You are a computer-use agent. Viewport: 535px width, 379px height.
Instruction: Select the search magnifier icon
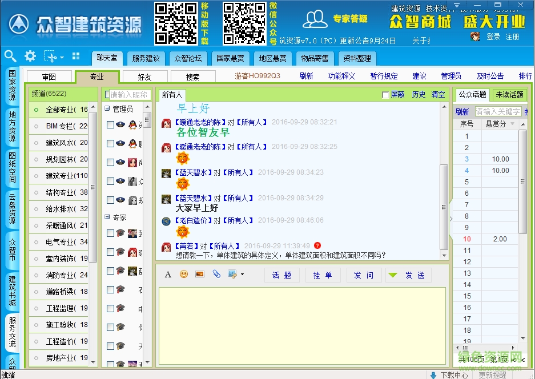coord(11,57)
